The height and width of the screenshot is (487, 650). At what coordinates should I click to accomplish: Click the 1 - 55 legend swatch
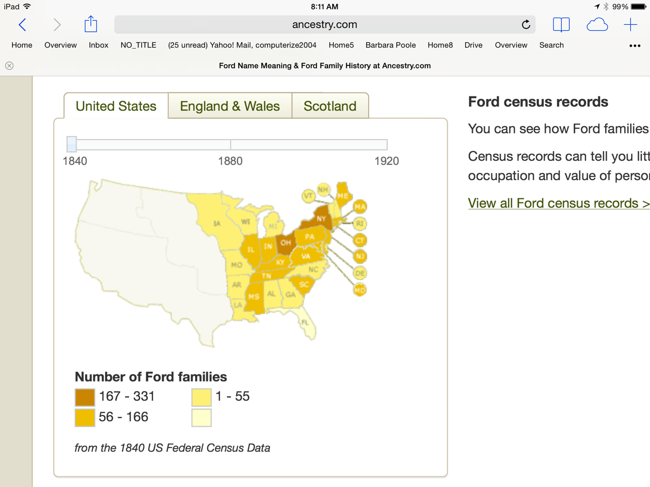pyautogui.click(x=202, y=397)
